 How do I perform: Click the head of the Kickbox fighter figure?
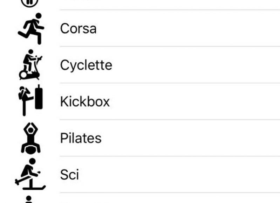(x=22, y=89)
